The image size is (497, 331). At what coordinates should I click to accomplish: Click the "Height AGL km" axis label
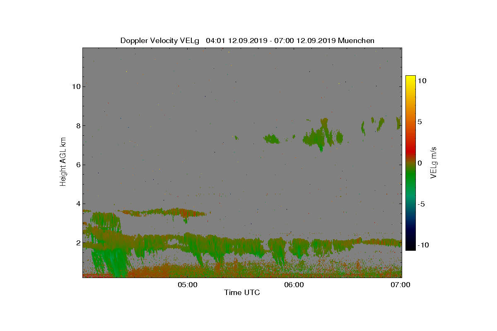tap(63, 162)
